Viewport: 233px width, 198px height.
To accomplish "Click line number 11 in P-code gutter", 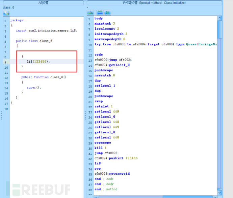I will point(90,50).
